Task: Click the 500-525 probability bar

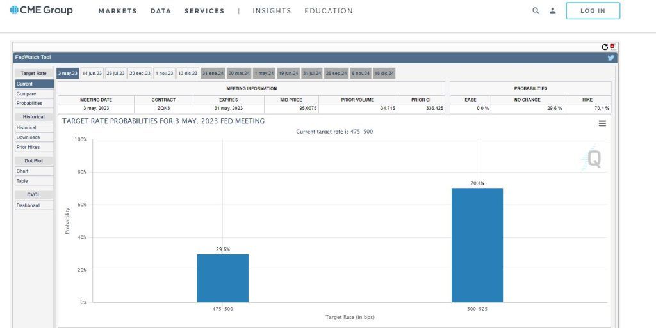Action: (x=477, y=246)
